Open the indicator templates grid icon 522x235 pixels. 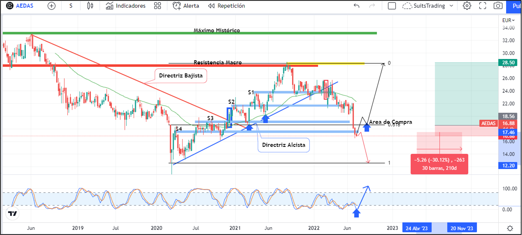[x=158, y=6]
